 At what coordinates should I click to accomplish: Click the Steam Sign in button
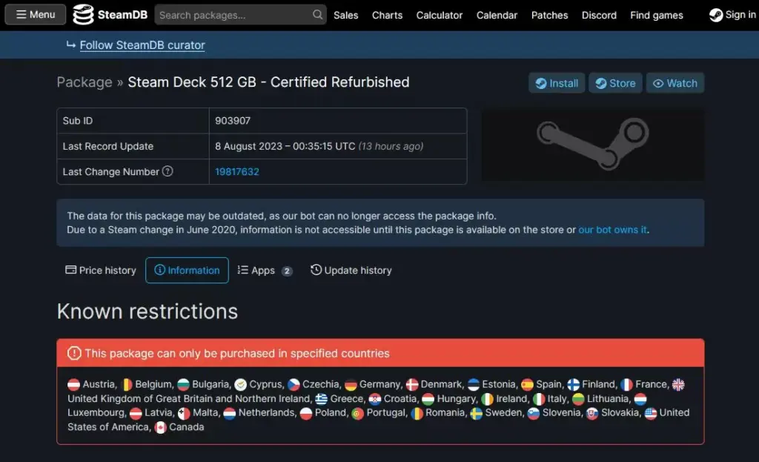pyautogui.click(x=732, y=15)
